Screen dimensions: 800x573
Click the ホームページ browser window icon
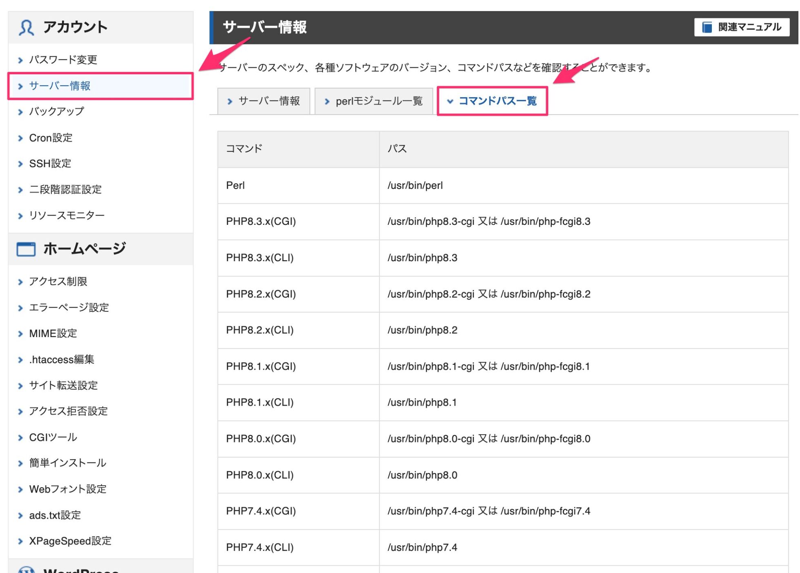coord(26,249)
